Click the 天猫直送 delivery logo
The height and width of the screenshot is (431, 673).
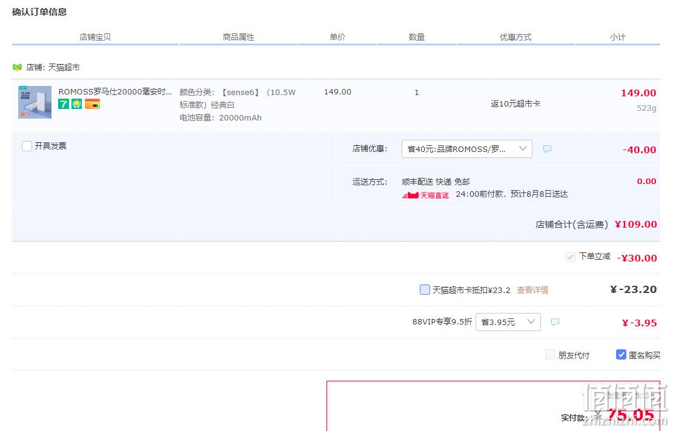point(425,195)
